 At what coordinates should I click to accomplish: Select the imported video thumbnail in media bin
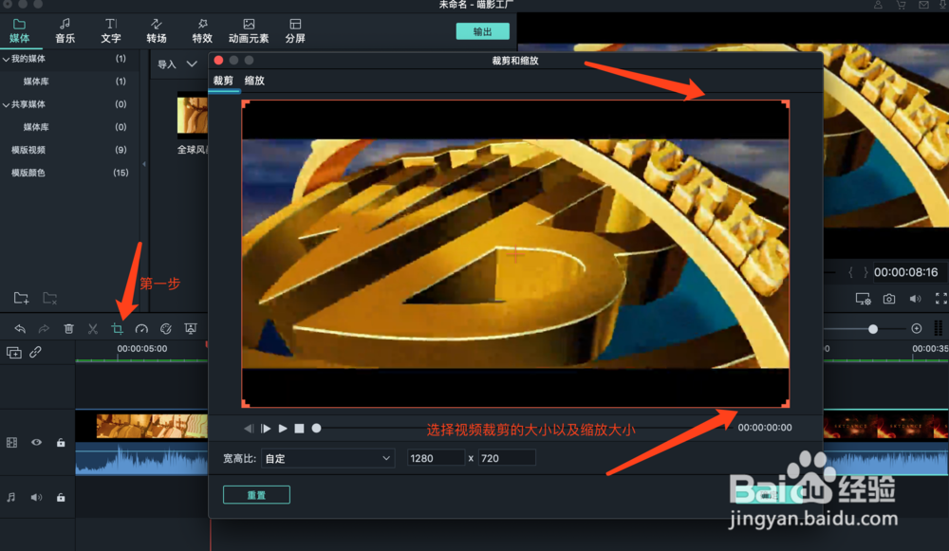point(193,116)
